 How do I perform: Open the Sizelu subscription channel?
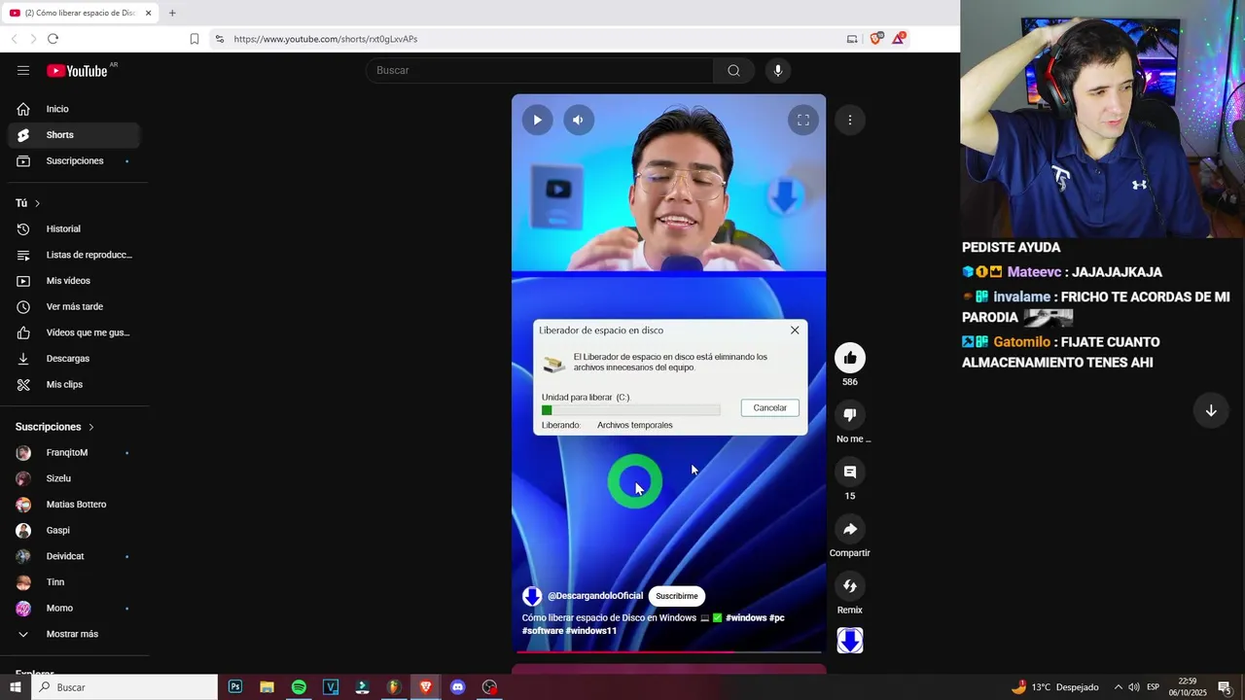74,478
